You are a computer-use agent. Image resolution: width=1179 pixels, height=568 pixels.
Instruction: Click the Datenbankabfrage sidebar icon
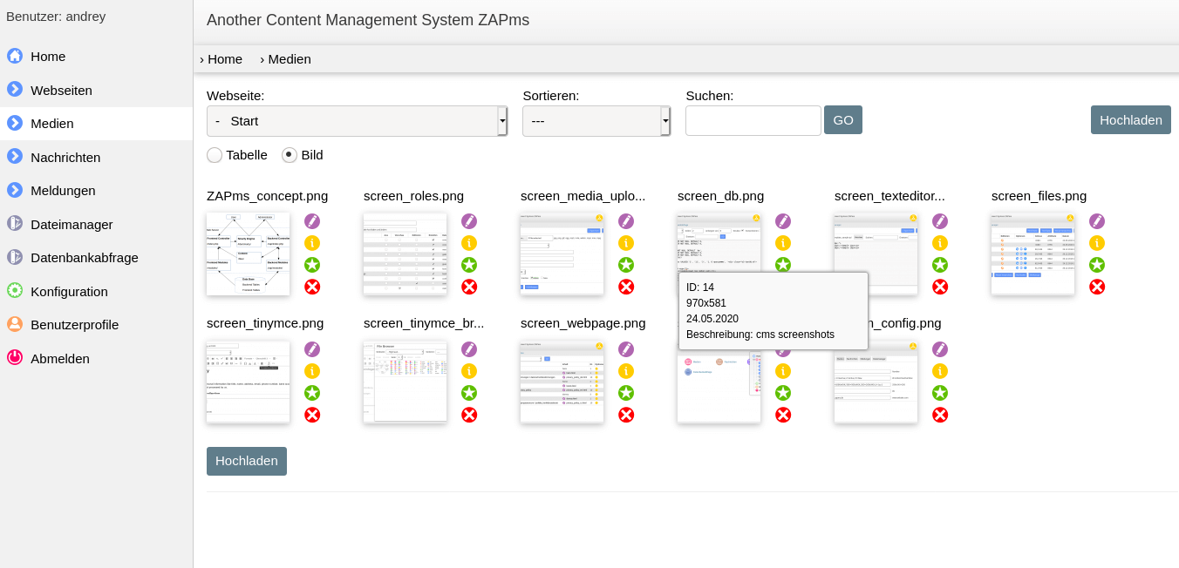pyautogui.click(x=15, y=257)
